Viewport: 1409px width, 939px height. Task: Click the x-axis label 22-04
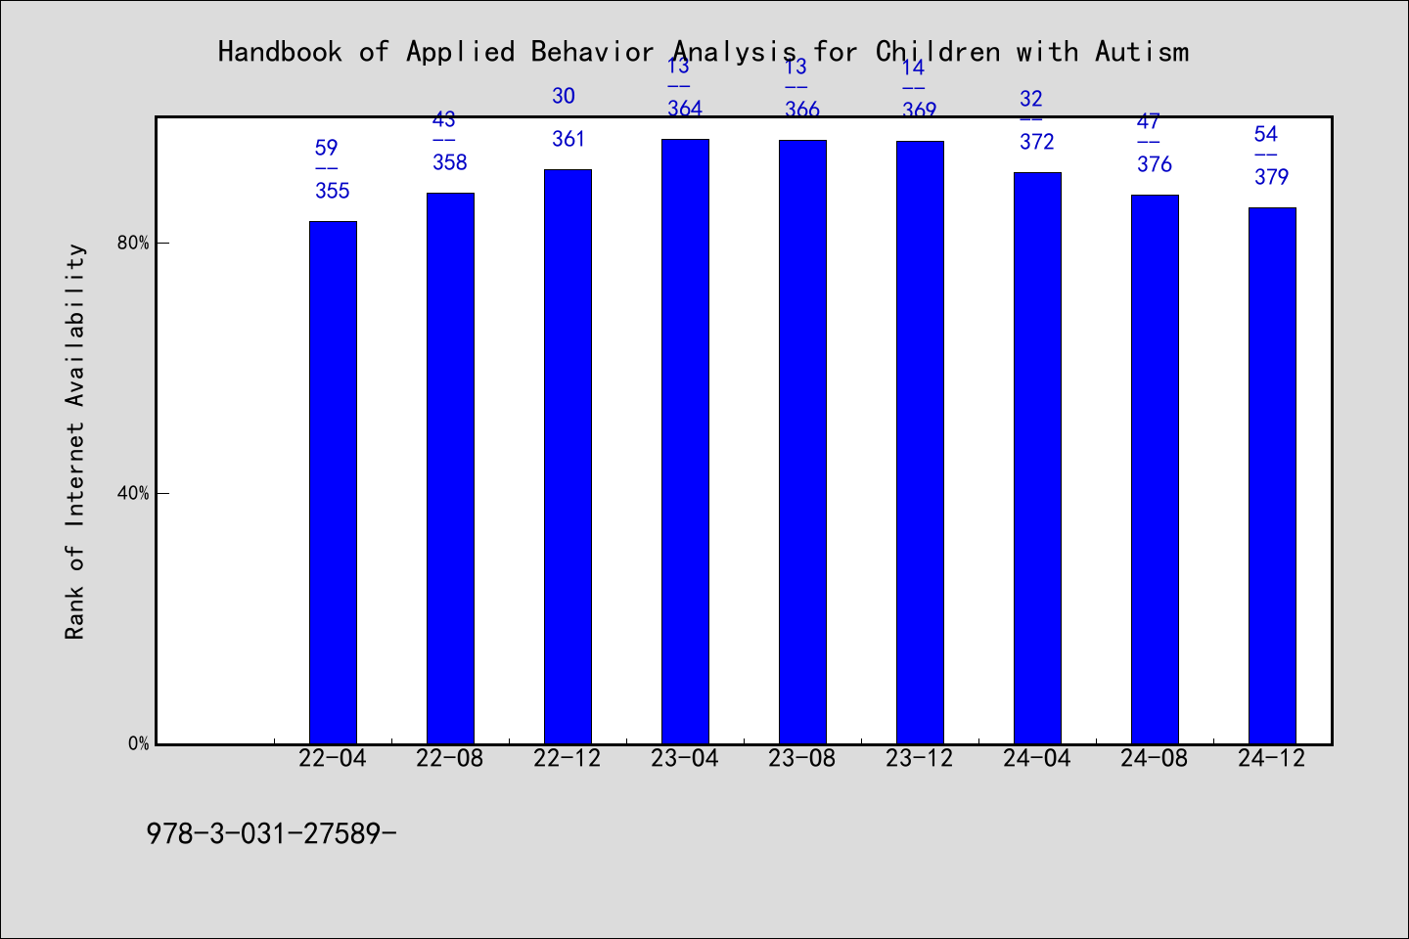click(333, 759)
